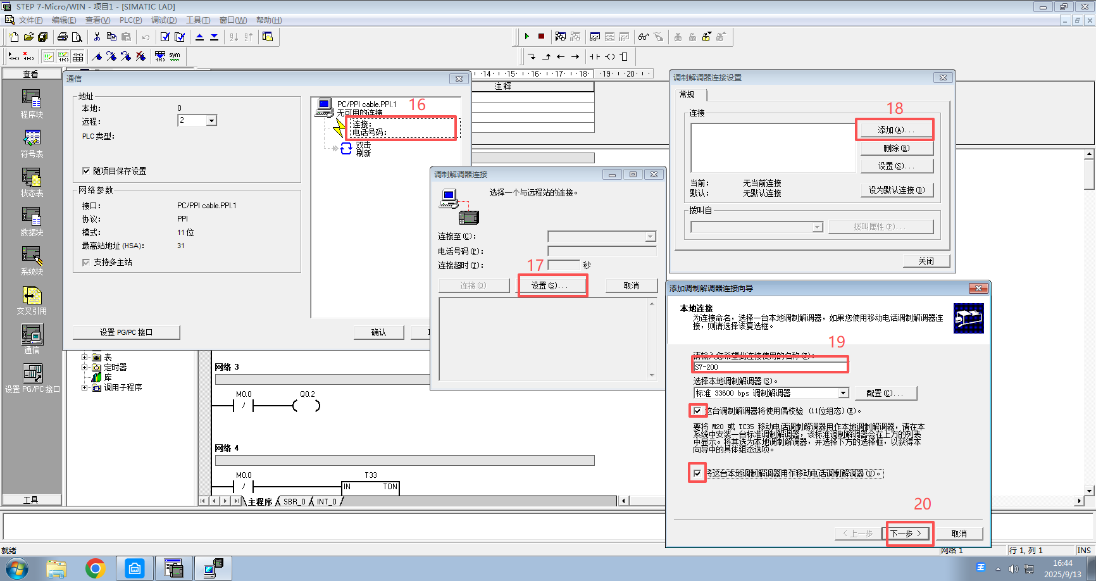This screenshot has width=1096, height=581.
Task: Open the PLC(P) menu
Action: (x=130, y=20)
